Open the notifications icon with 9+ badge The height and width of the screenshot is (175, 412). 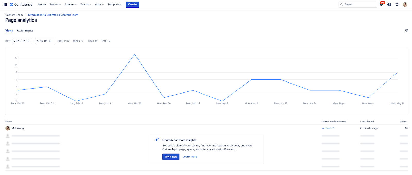tap(382, 4)
